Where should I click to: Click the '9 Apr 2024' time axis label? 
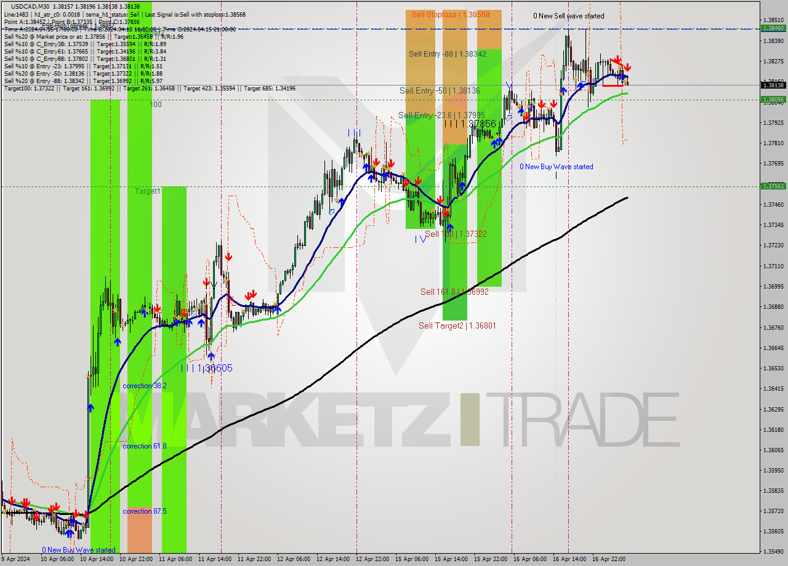click(15, 559)
